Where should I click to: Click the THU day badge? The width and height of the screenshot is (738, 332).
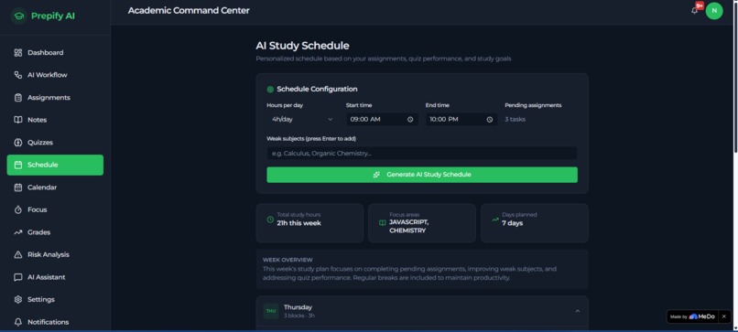point(271,311)
